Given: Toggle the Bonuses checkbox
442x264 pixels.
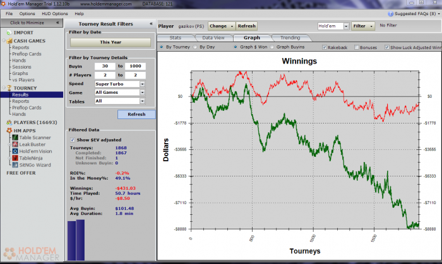Looking at the screenshot, I should click(357, 47).
